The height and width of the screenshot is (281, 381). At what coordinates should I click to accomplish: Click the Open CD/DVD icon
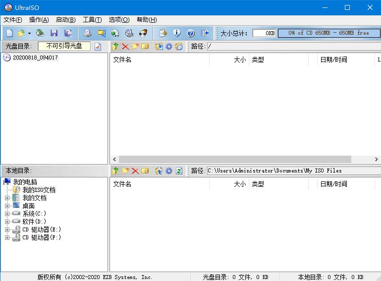tap(40, 33)
